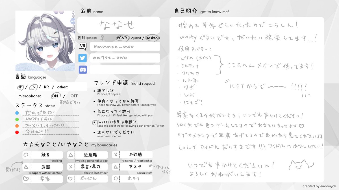The height and width of the screenshot is (190, 339).
Task: Click the green status color dot
Action: pyautogui.click(x=17, y=119)
